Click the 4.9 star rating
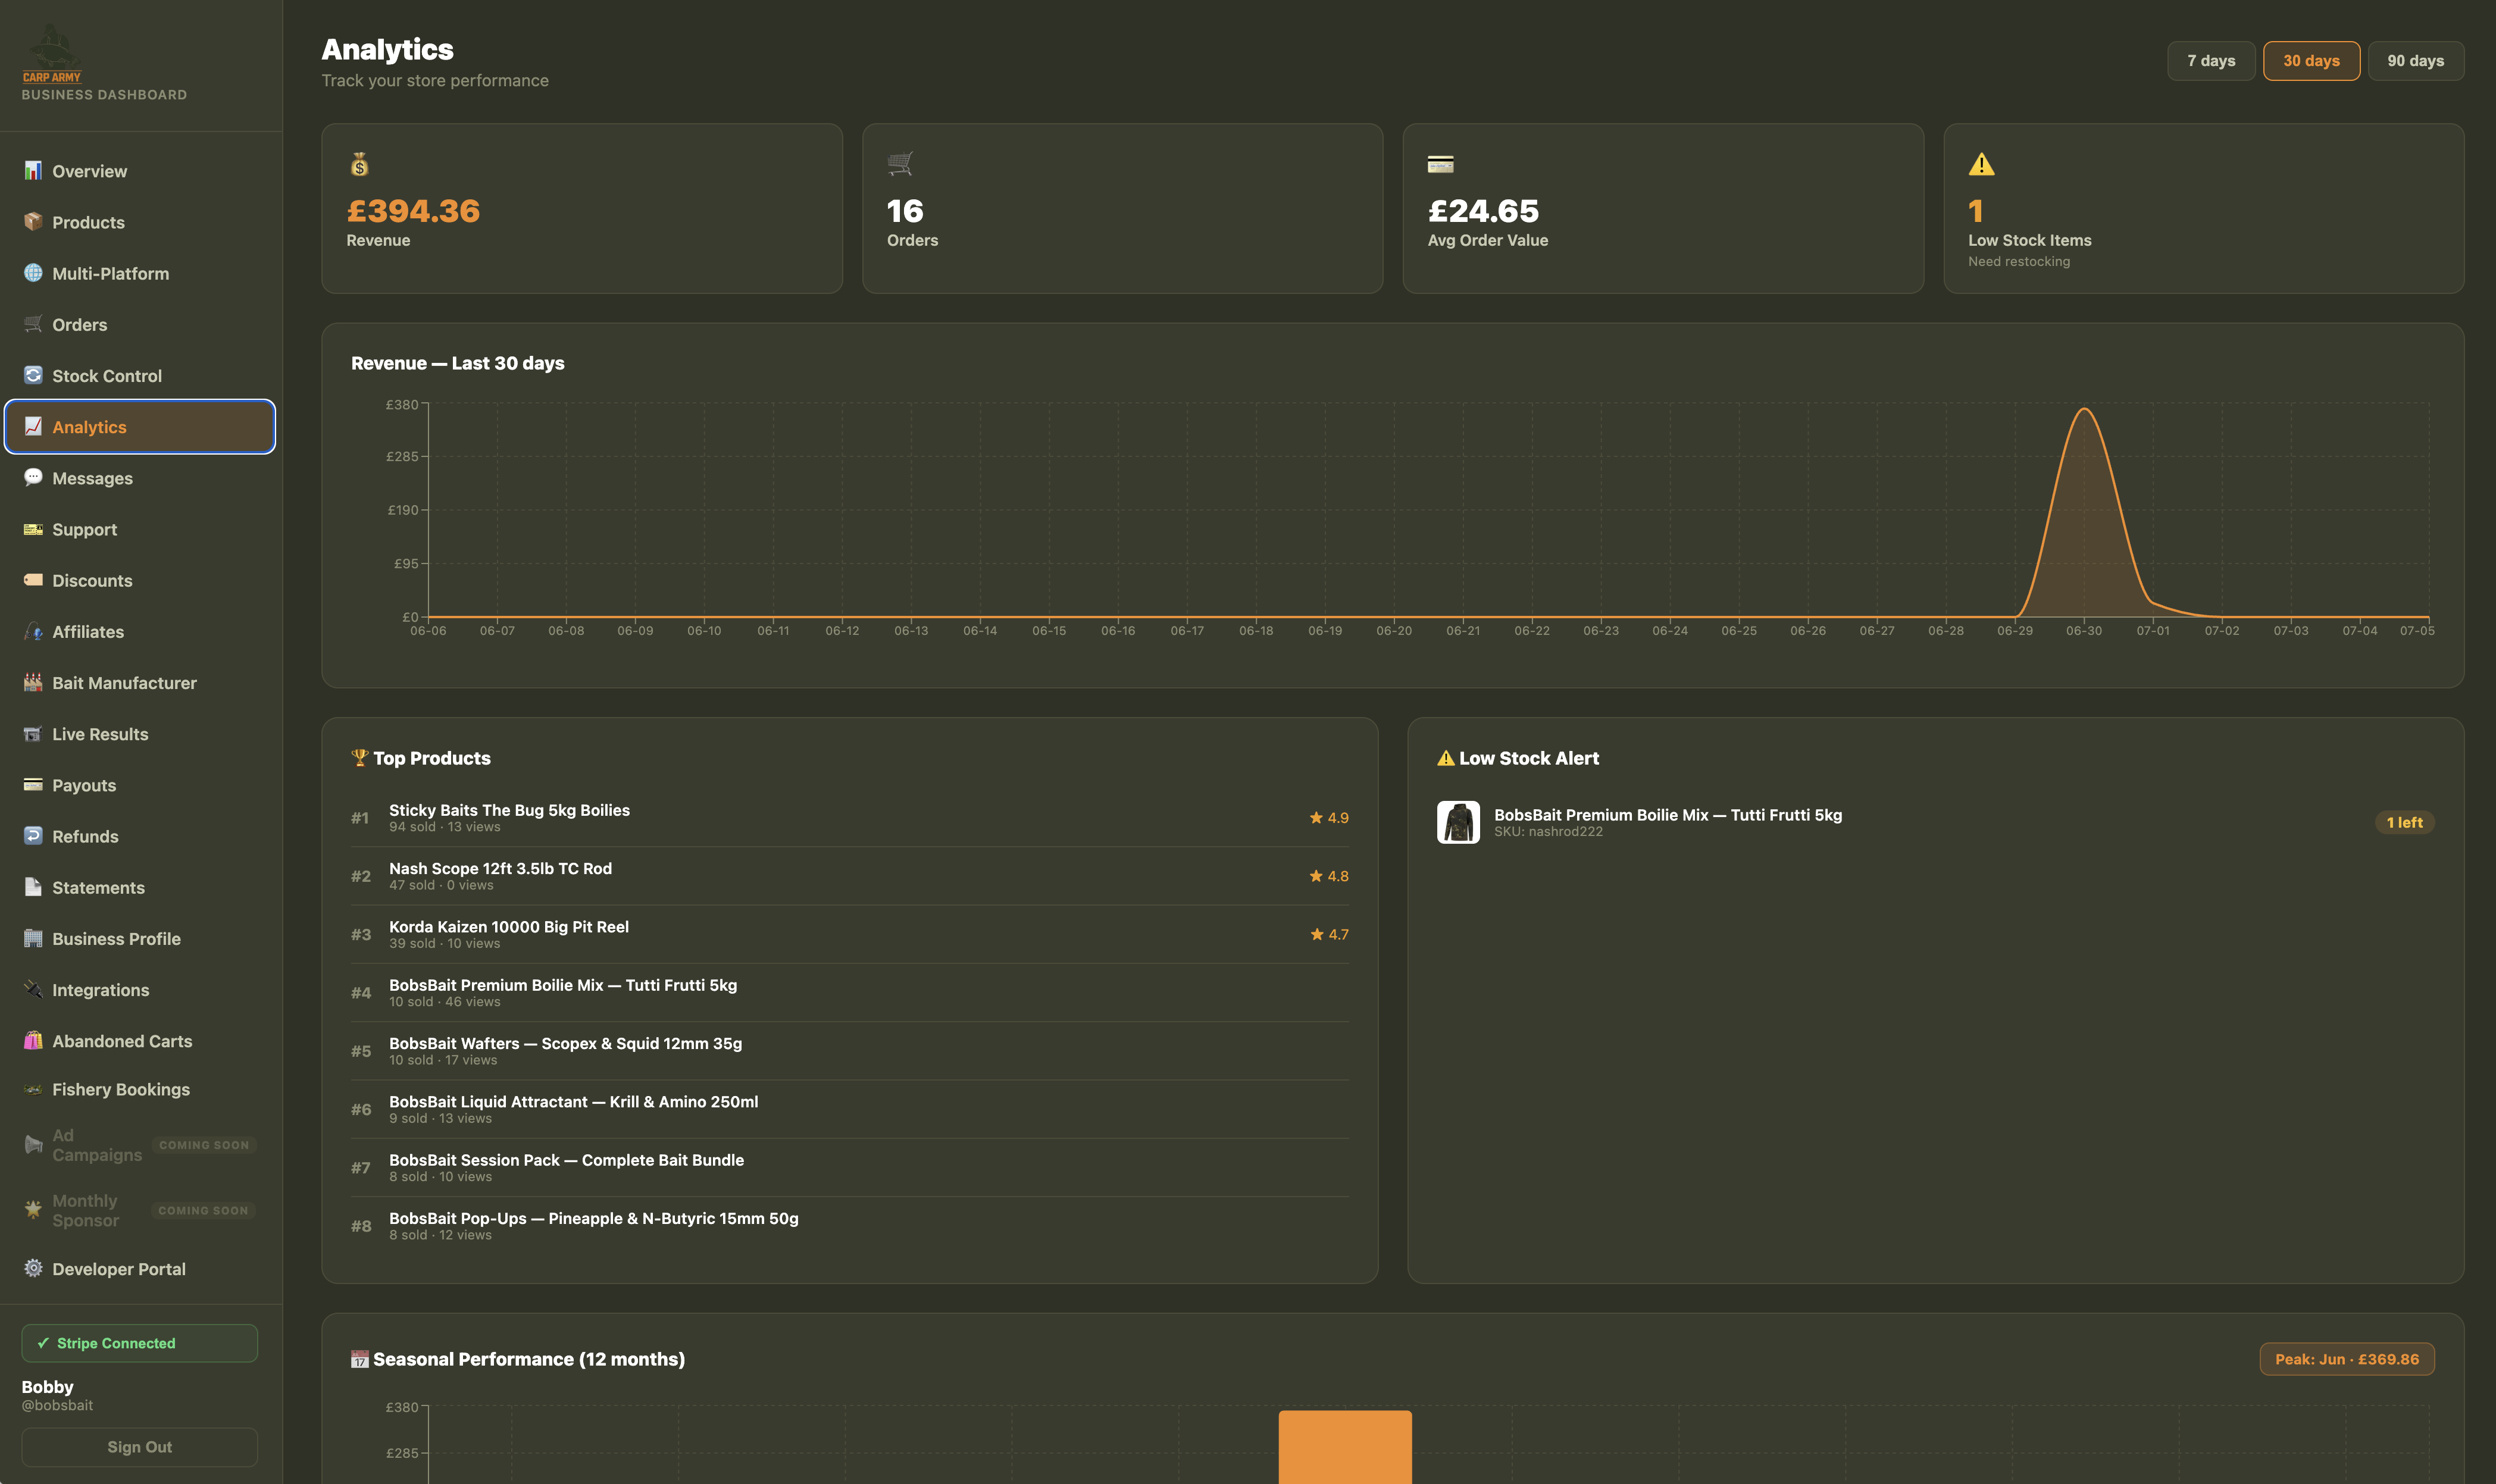 [1329, 817]
